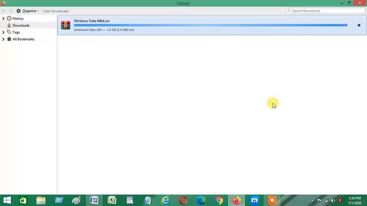Screen dimensions: 367x206
Task: Open the Organize gear menu
Action: click(27, 11)
